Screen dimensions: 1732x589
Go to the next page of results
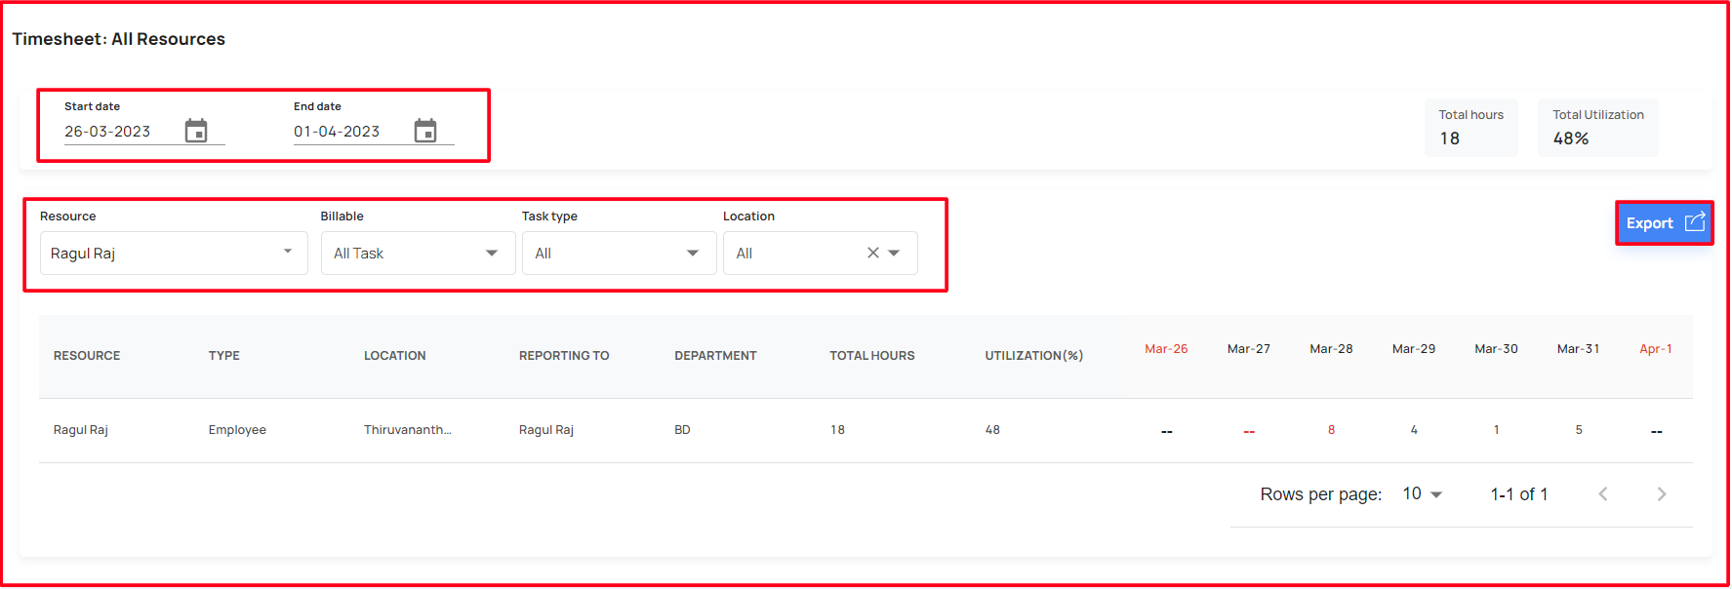coord(1662,494)
